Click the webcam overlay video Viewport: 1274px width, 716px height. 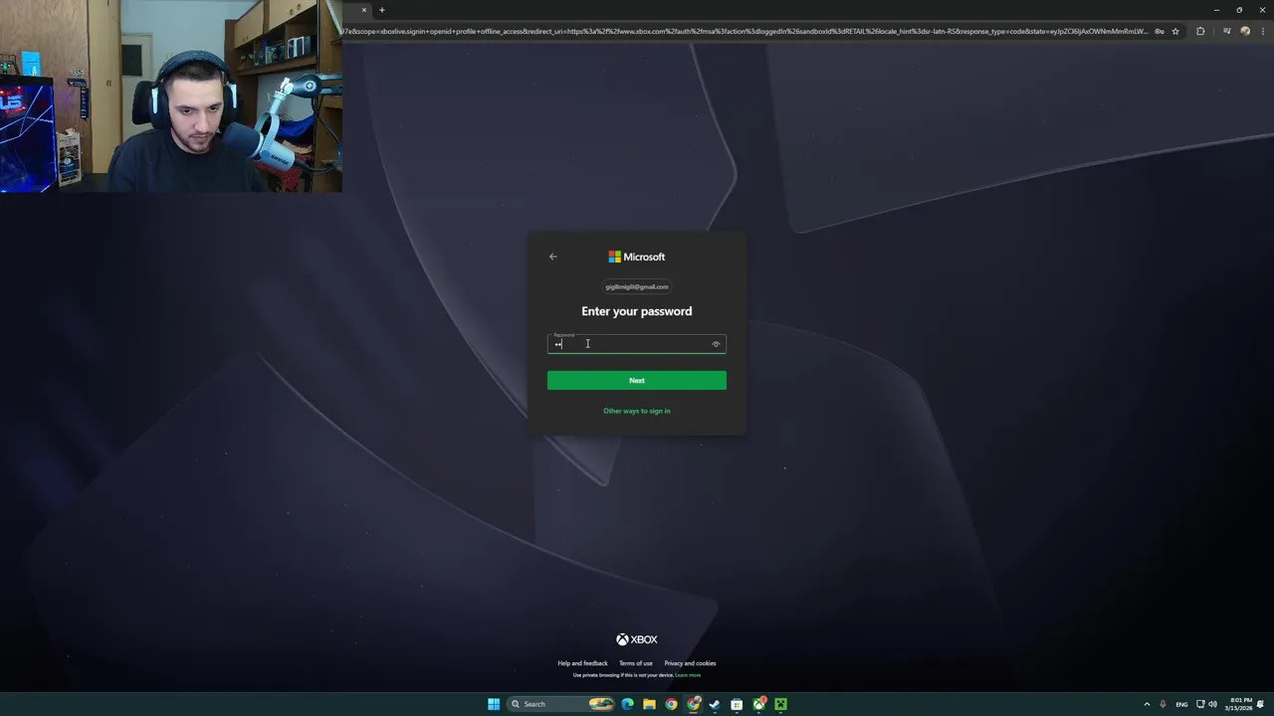[171, 95]
